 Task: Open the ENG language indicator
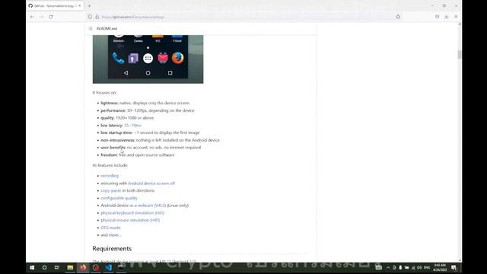pyautogui.click(x=427, y=267)
